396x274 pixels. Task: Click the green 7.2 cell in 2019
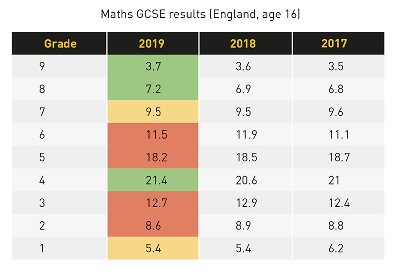(153, 89)
